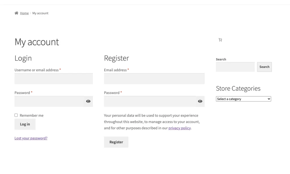Open the Select a category dropdown
Viewport: 290px width, 174px height.
(243, 99)
